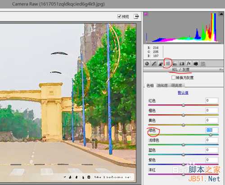Click the 默认值 default link
This screenshot has width=225, height=185.
(x=183, y=92)
